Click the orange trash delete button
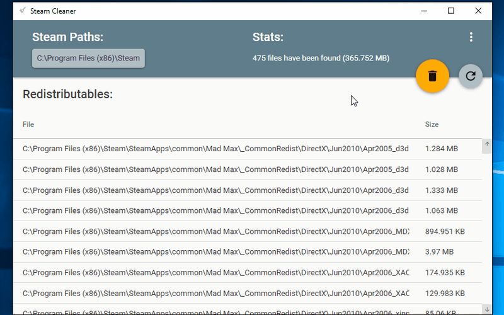This screenshot has height=315, width=504. coord(432,76)
